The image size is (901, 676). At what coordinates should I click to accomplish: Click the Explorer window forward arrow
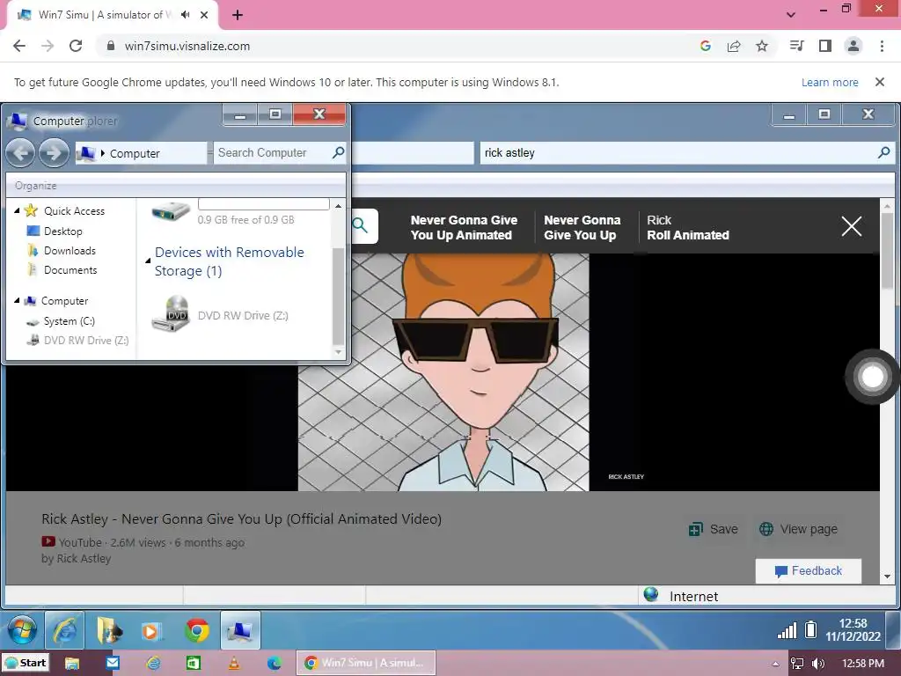click(54, 153)
